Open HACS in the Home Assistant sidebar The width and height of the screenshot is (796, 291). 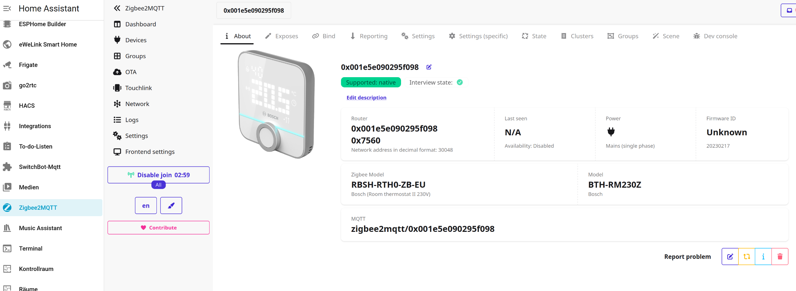pyautogui.click(x=27, y=106)
